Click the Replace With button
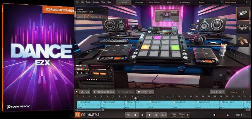Screen dimensions: 252x119 (x=125, y=92)
